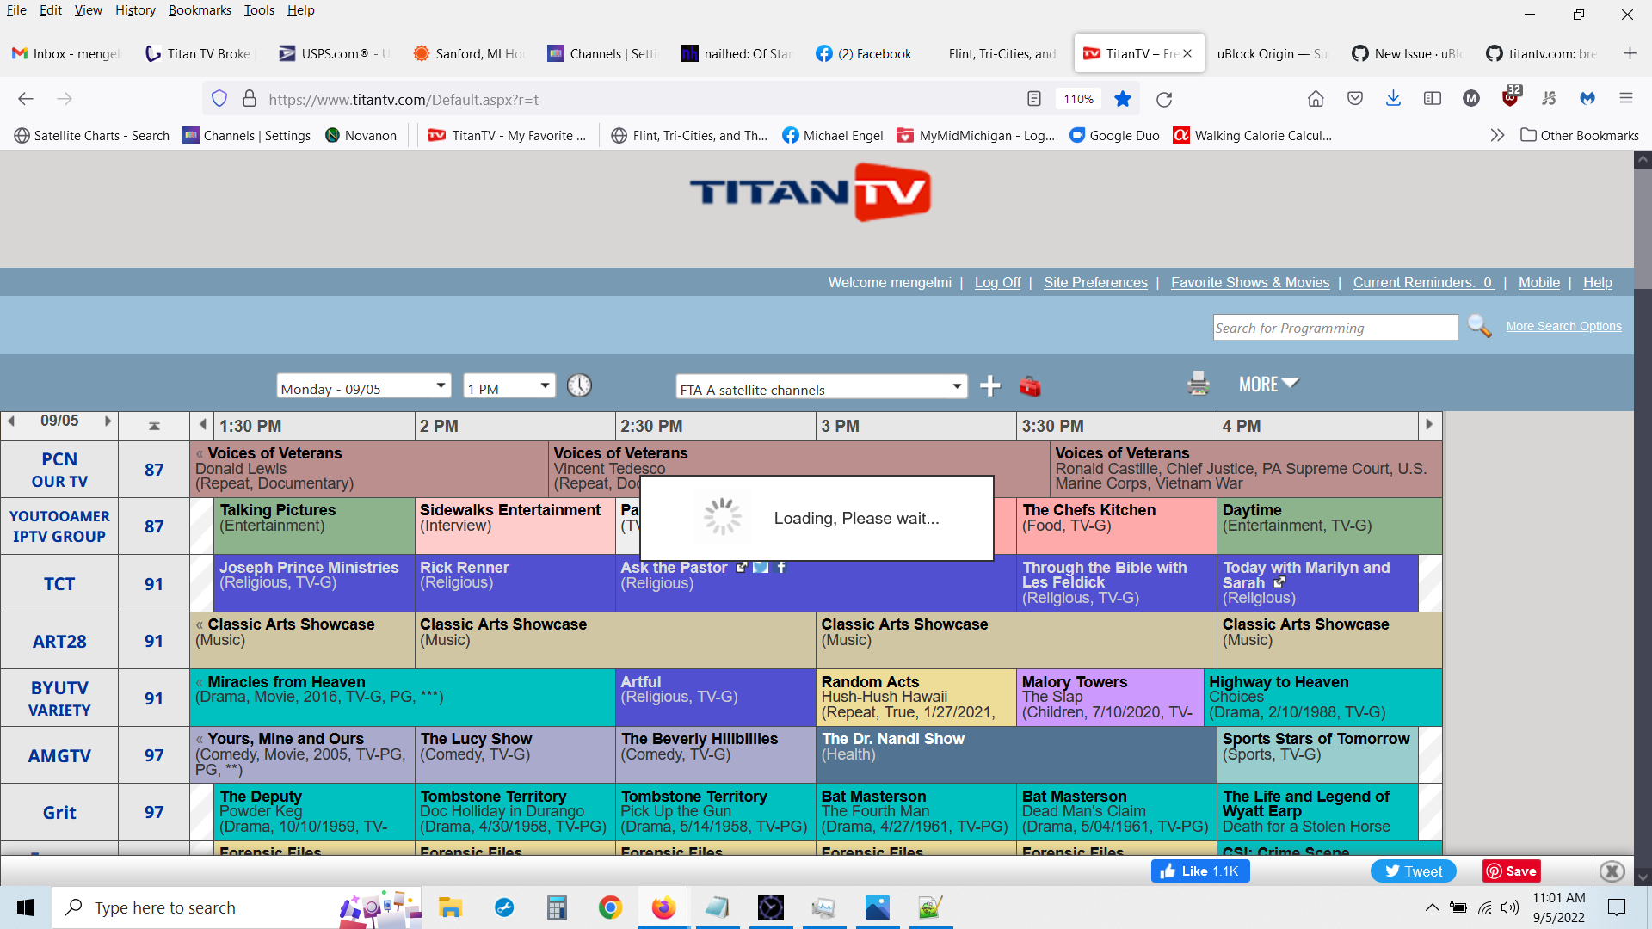Open the 1 PM time dropdown
Viewport: 1652px width, 929px height.
509,385
